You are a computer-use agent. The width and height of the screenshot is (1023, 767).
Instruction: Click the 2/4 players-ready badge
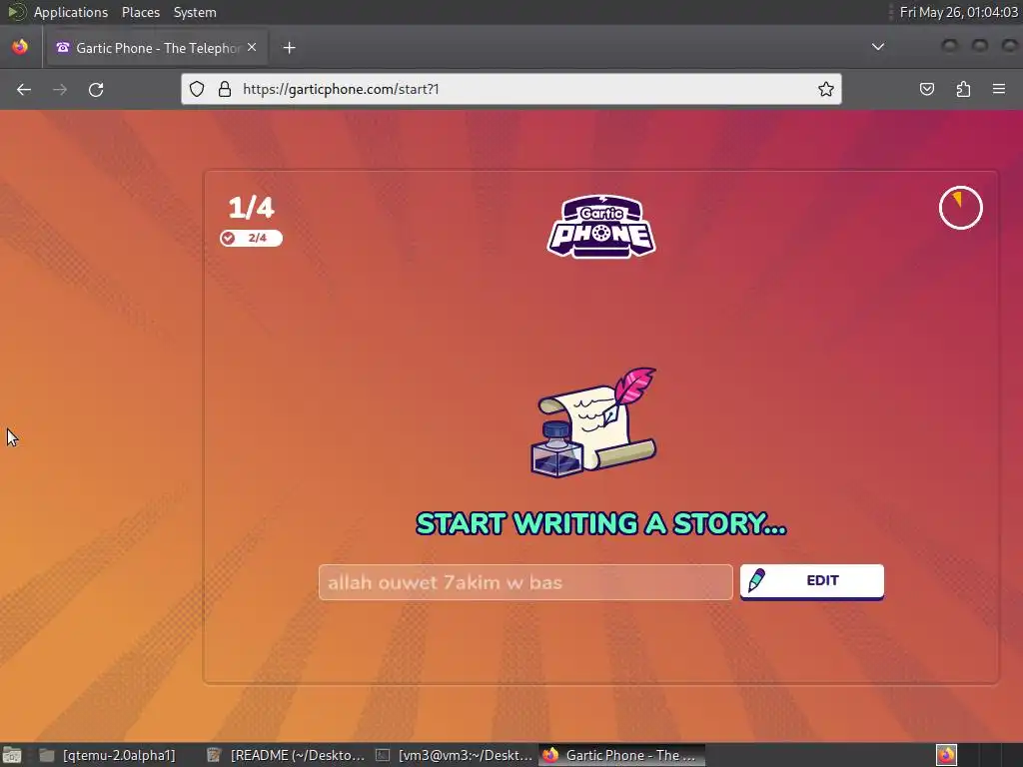coord(251,238)
